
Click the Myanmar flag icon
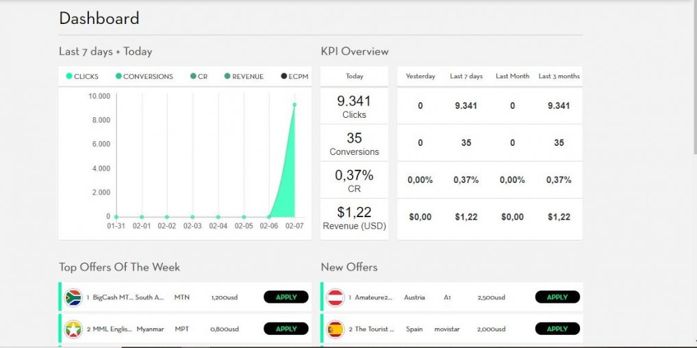pos(73,330)
